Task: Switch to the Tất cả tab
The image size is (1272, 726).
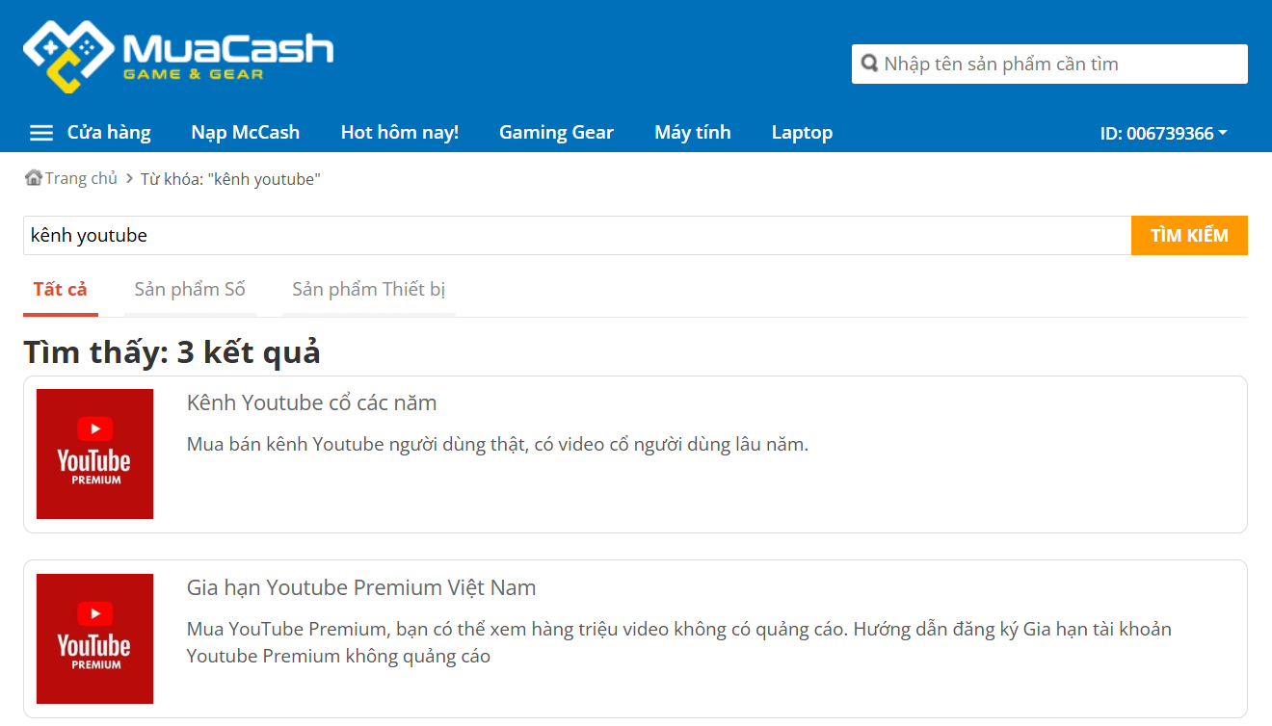Action: [60, 289]
